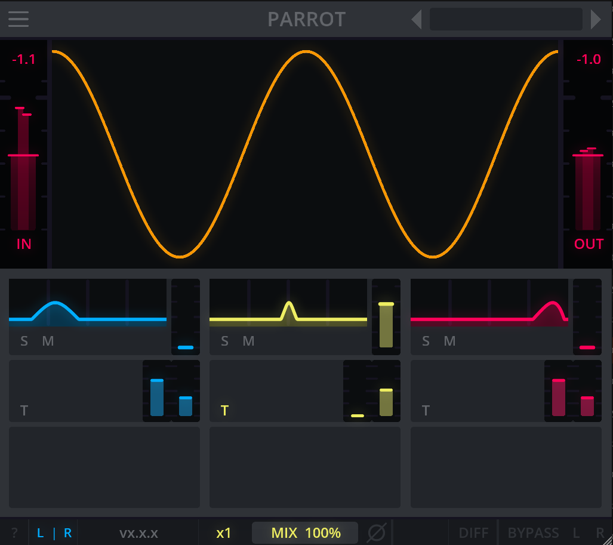Toggle the yellow band T button

click(224, 411)
